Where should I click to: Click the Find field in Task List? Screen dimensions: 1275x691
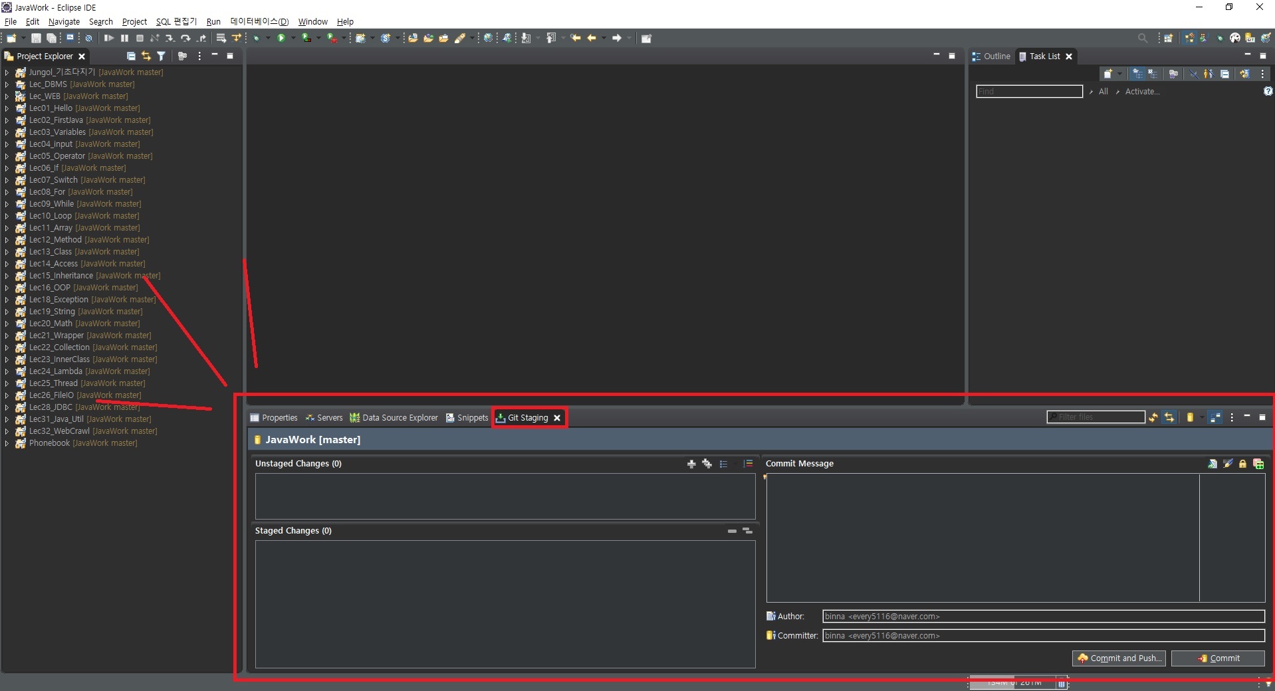point(1029,91)
